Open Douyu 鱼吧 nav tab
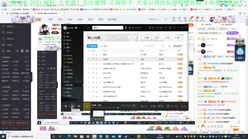The height and width of the screenshot is (139, 248). pyautogui.click(x=101, y=19)
